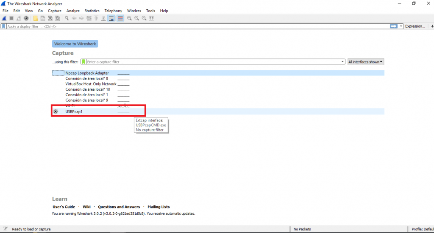This screenshot has height=233, width=434.
Task: Open the Help menu
Action: coord(164,11)
